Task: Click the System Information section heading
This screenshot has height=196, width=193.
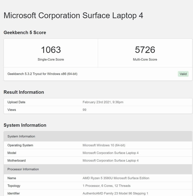Action: click(x=25, y=125)
